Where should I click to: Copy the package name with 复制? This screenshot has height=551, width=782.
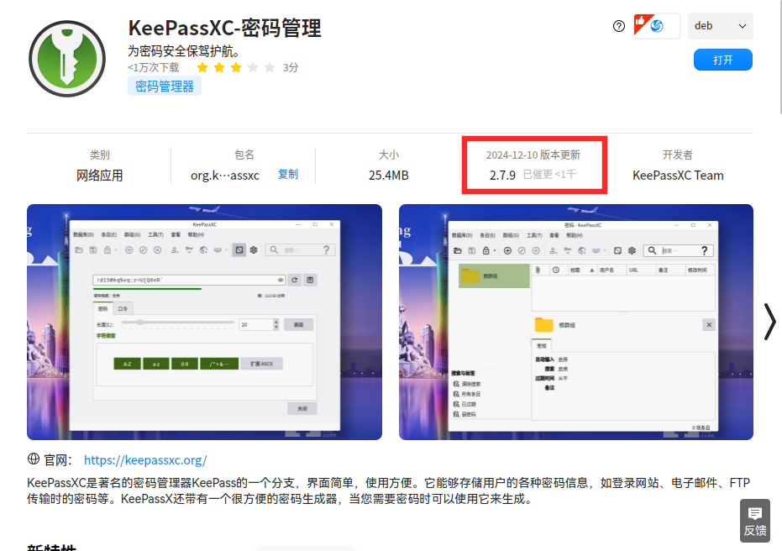[x=288, y=174]
